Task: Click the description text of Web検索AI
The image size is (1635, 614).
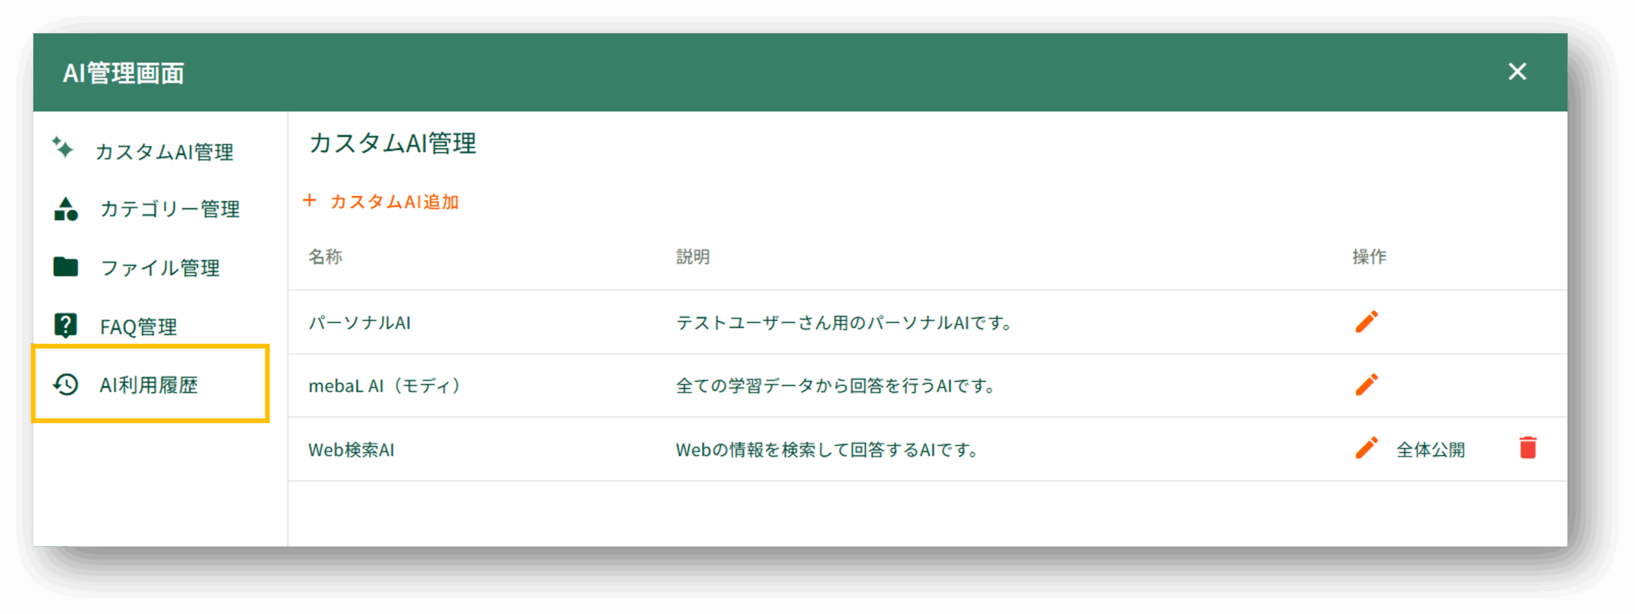Action: point(827,450)
